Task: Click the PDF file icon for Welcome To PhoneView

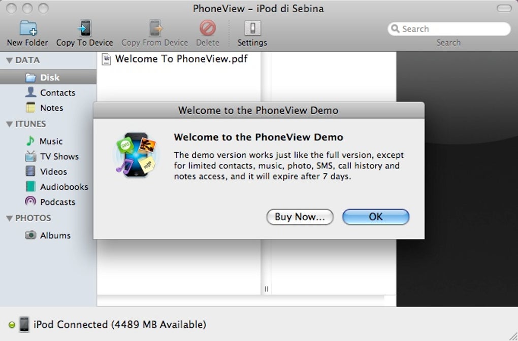Action: 106,59
